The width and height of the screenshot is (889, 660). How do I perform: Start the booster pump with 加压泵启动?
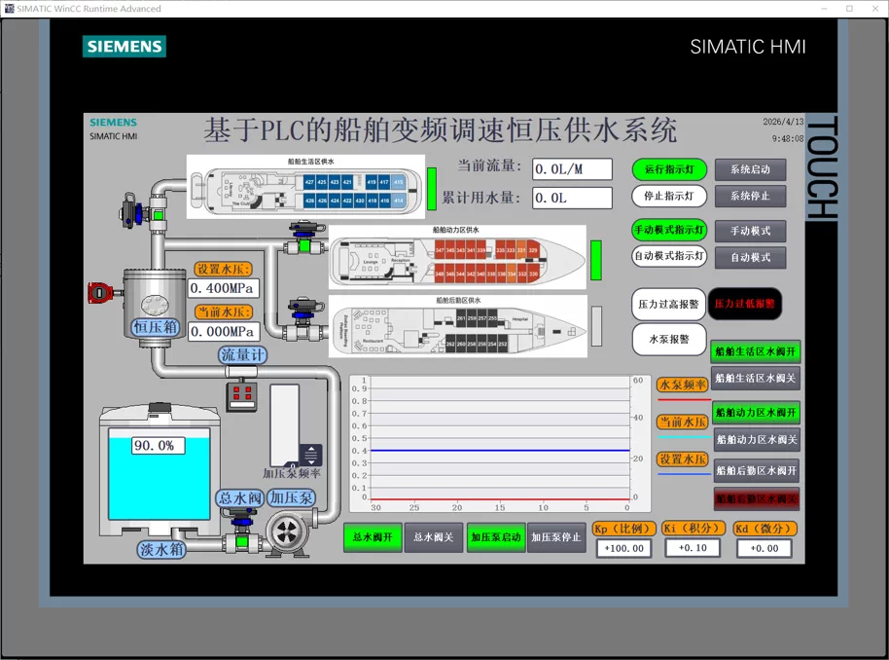(495, 536)
